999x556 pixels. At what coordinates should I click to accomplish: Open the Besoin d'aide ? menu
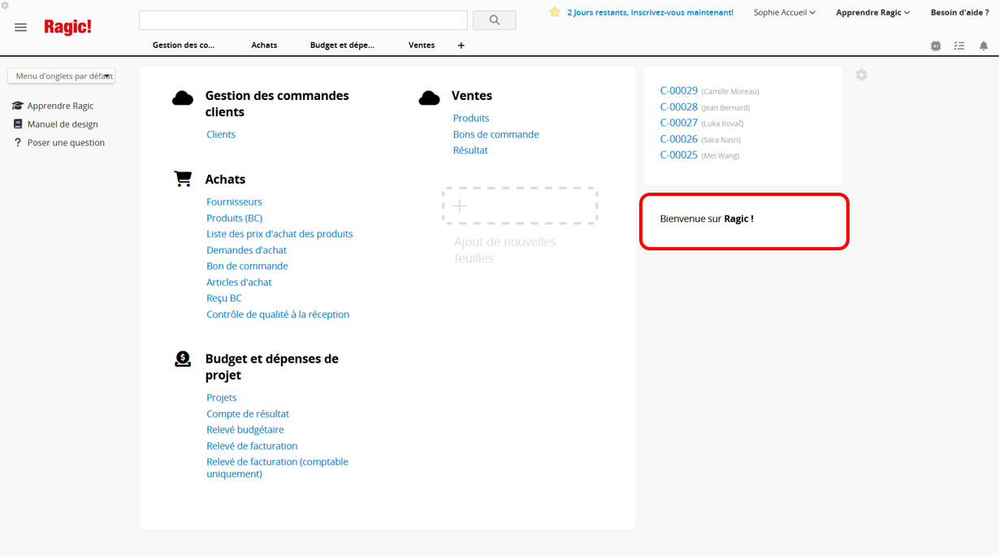(x=960, y=12)
